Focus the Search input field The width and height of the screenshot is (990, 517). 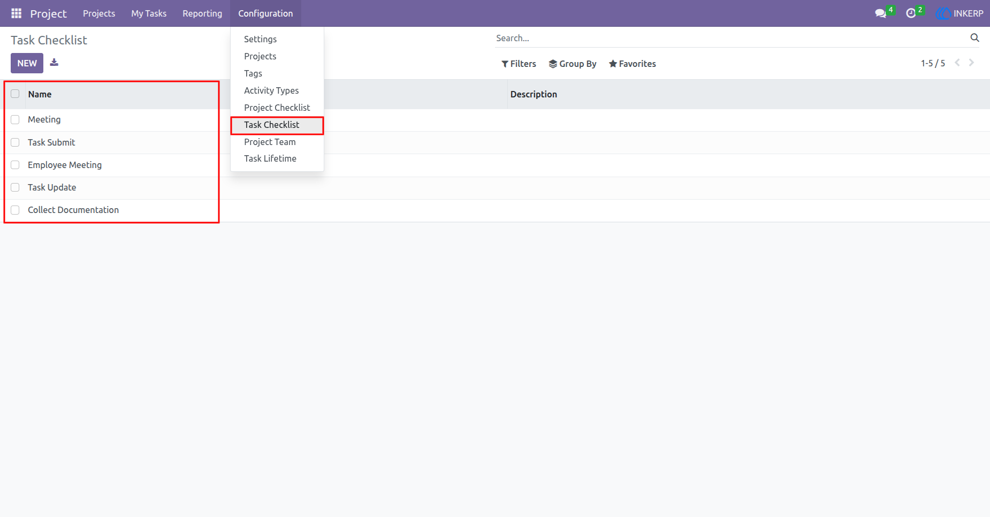coord(730,38)
